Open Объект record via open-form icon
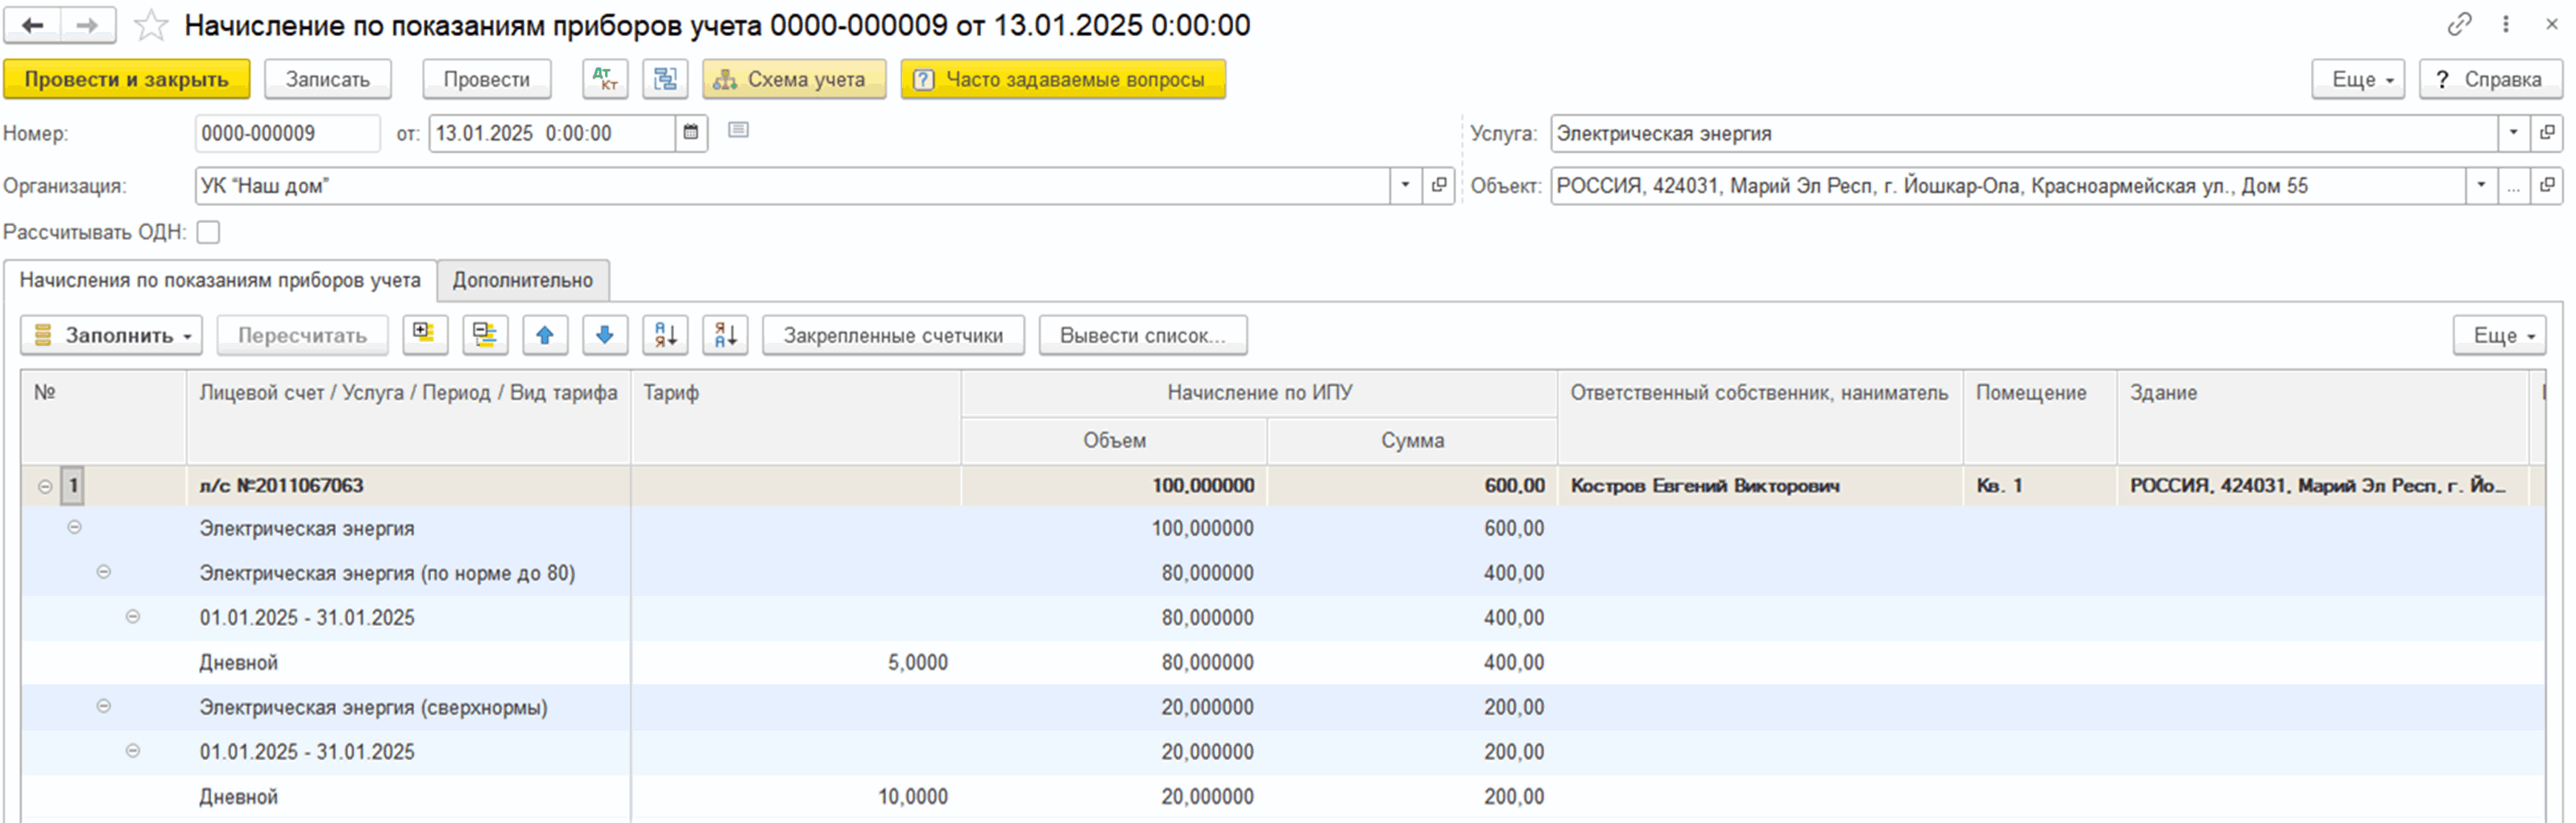The width and height of the screenshot is (2576, 823). tap(2546, 186)
